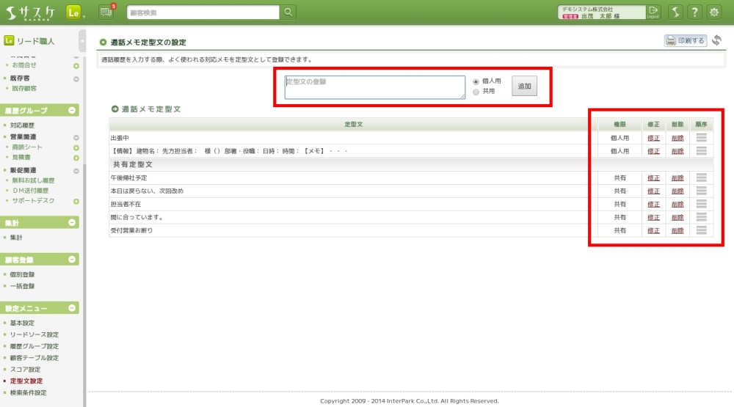Screen dimensions: 734x407
Task: Click the 追加 button
Action: click(524, 87)
